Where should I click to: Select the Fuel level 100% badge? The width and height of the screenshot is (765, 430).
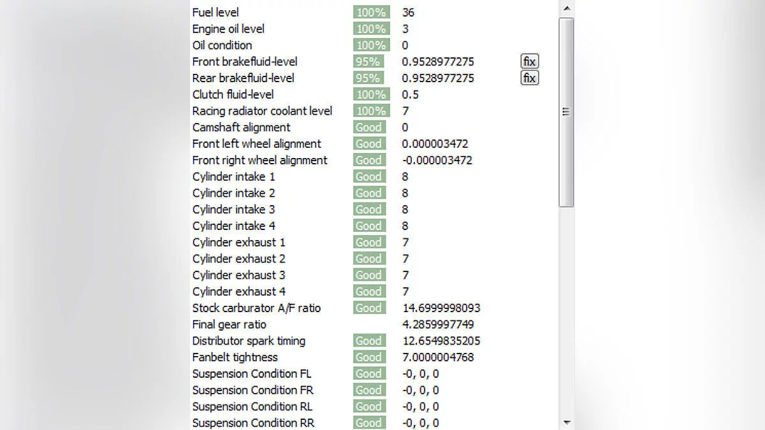(x=371, y=12)
